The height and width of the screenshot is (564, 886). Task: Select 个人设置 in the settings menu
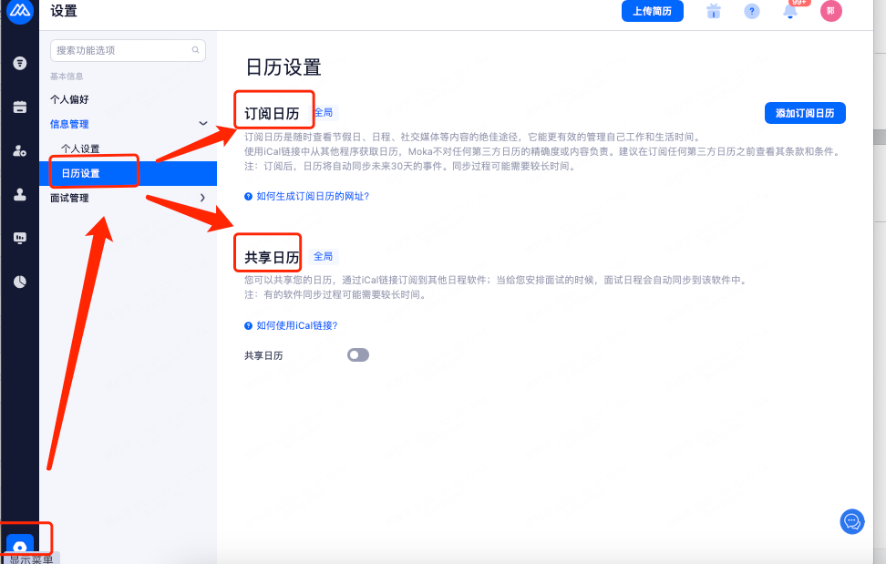pyautogui.click(x=80, y=149)
